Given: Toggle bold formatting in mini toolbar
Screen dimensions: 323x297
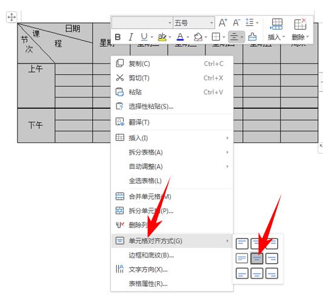Looking at the screenshot, I should [118, 37].
